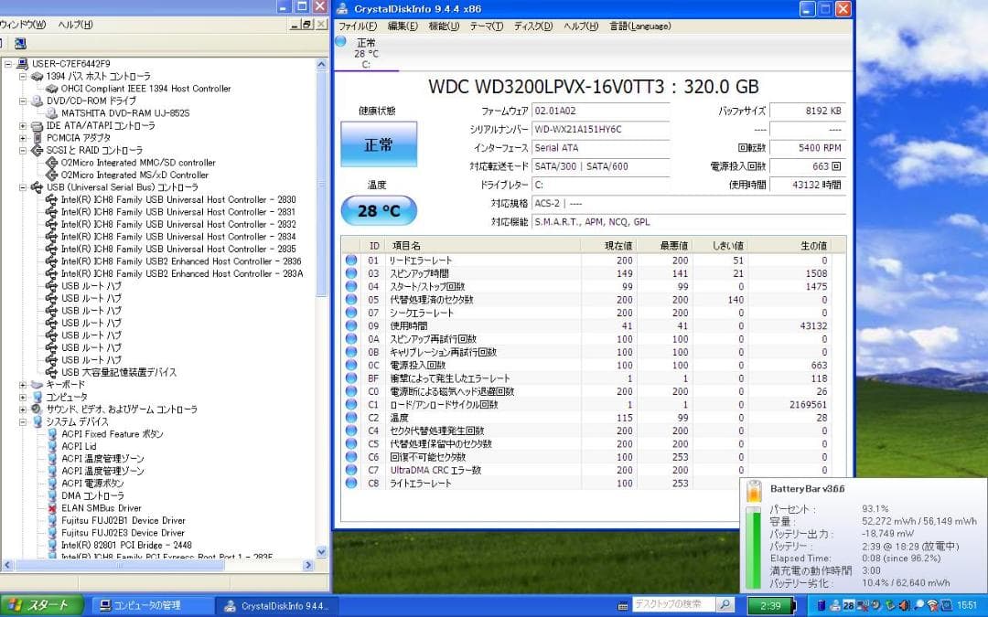
Task: Click the MATSHITA DVD-RAM drive icon
Action: tap(52, 113)
